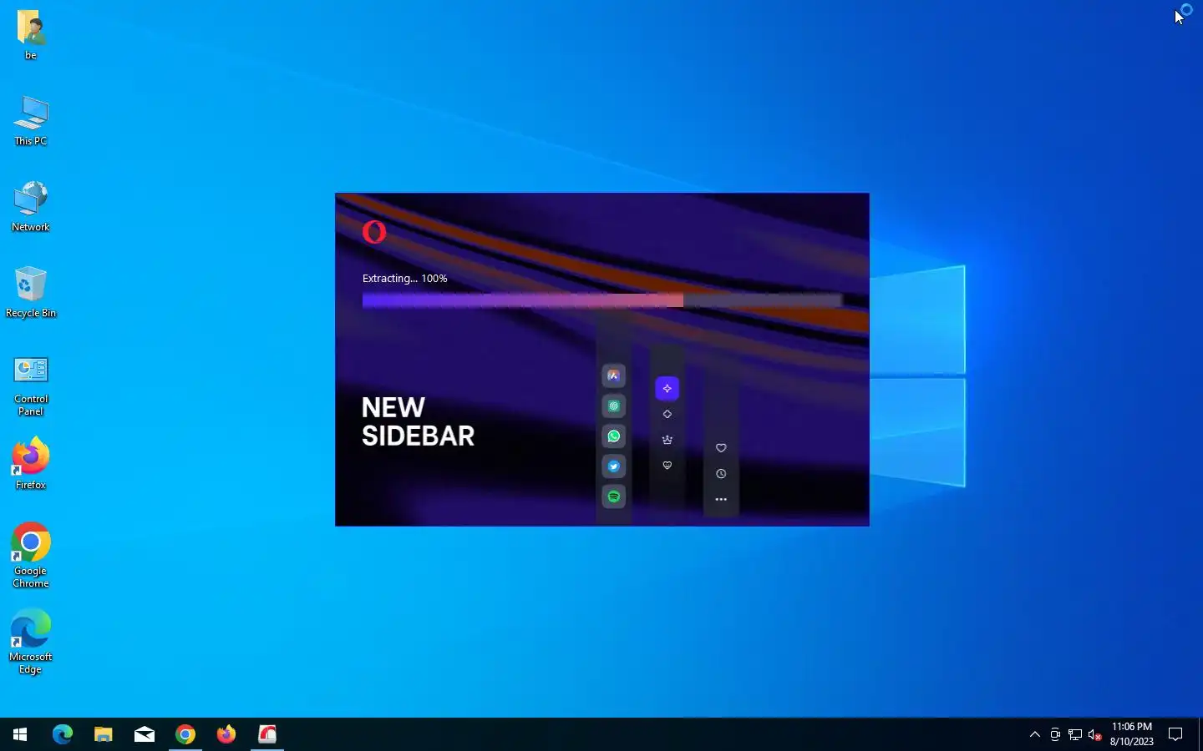Click the 'Extracting... 100%' status text
Viewport: 1203px width, 751px height.
(405, 279)
